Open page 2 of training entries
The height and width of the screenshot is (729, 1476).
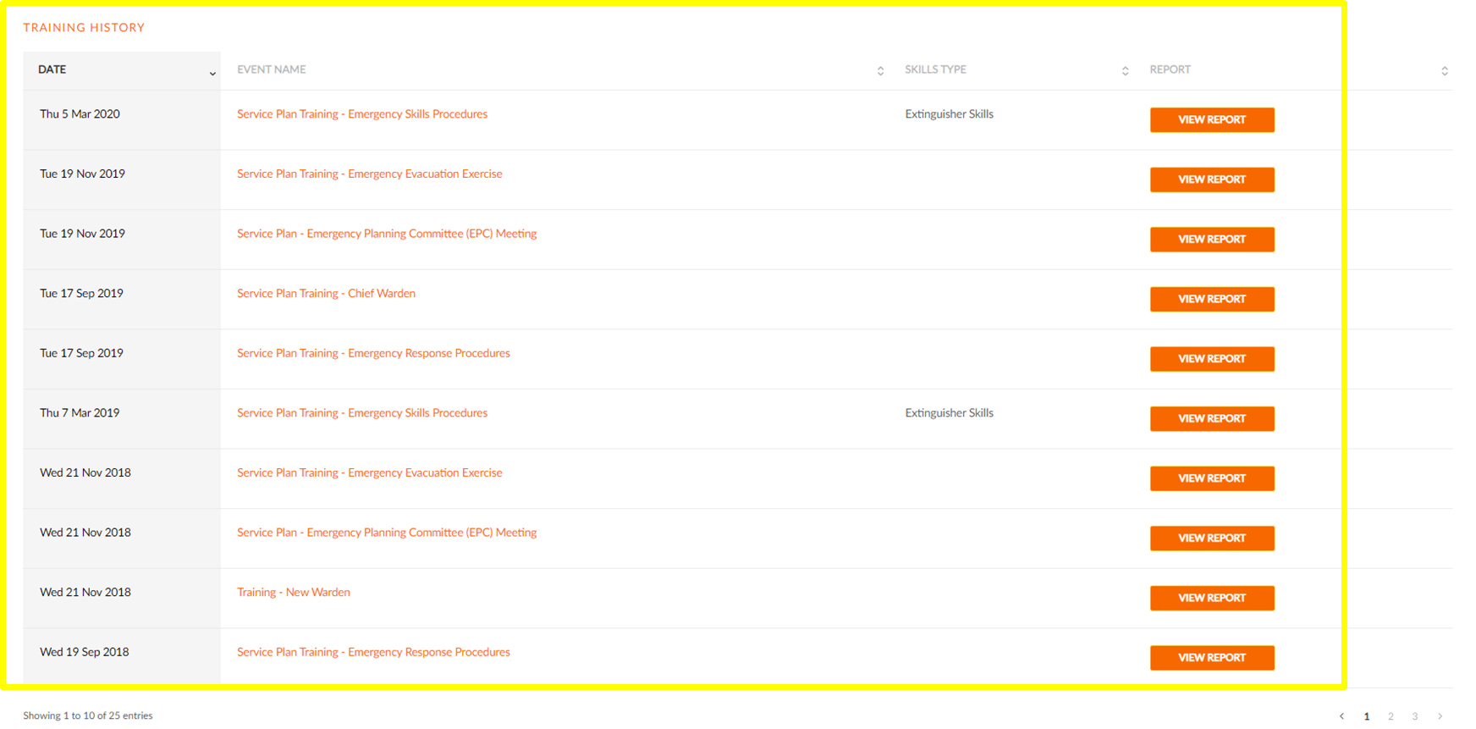(x=1391, y=716)
